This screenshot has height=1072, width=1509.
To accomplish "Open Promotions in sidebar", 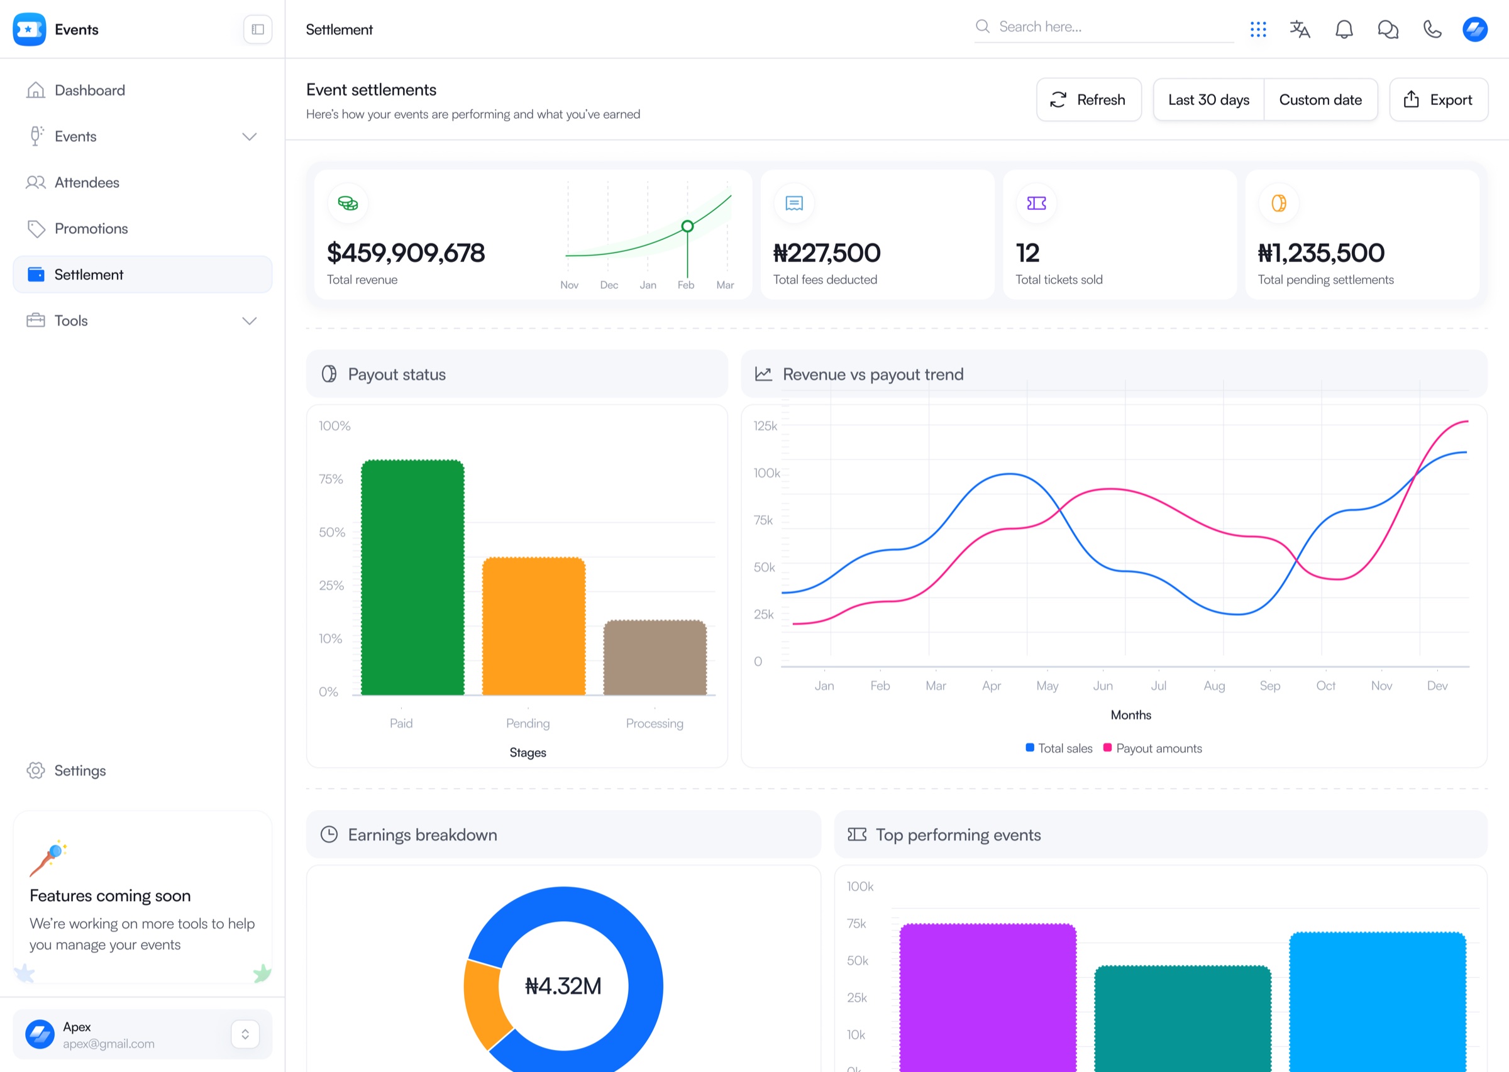I will point(143,228).
